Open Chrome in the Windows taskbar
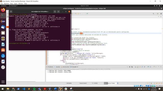This screenshot has width=163, height=91. [x=13, y=89]
